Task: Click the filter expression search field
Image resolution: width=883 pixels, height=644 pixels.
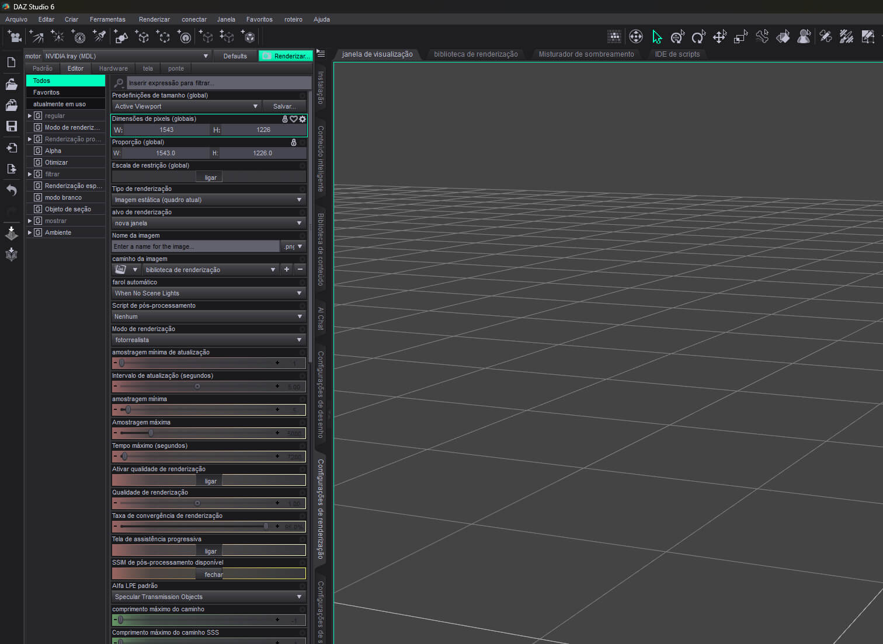Action: click(x=219, y=83)
